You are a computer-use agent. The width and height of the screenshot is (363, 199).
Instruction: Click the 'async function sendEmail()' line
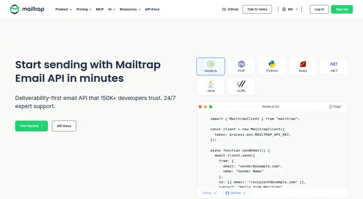tap(240, 150)
